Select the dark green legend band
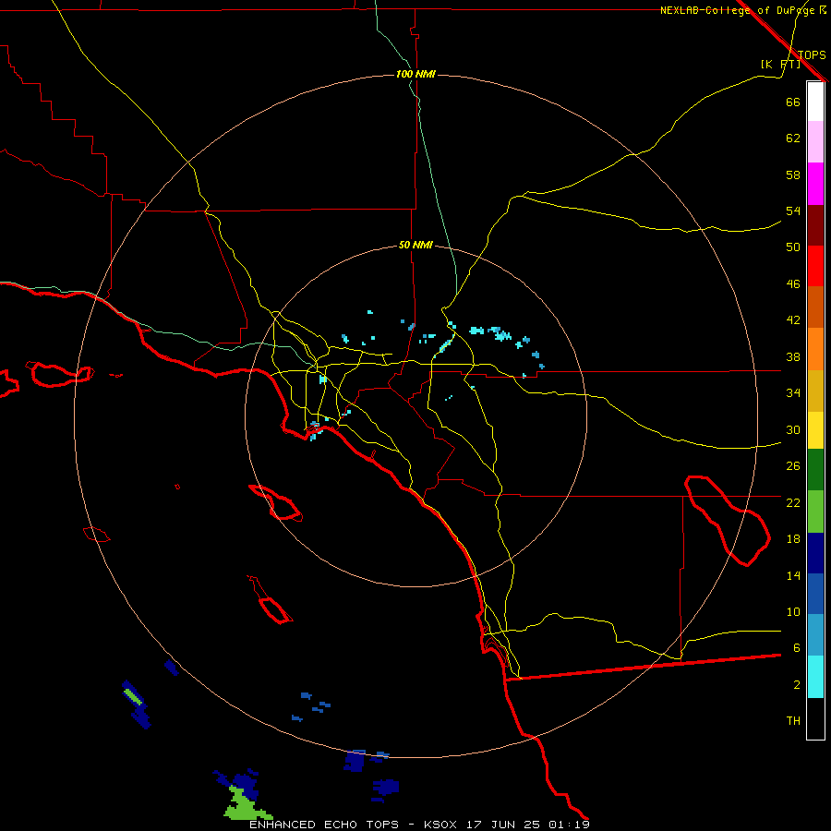 click(x=815, y=470)
